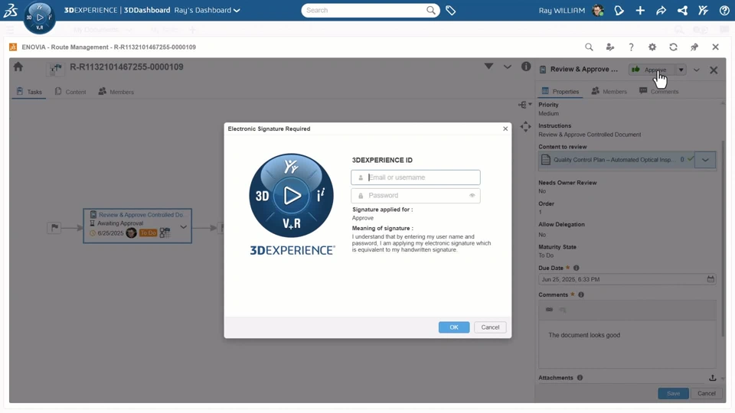Open the route Members tab
Viewport: 735px width, 413px height.
pyautogui.click(x=116, y=92)
